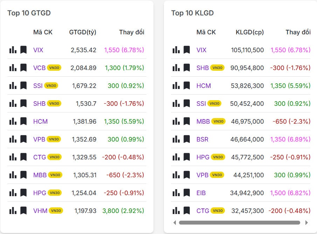Click left arrow of KLGD scrollbar

[x=175, y=222]
